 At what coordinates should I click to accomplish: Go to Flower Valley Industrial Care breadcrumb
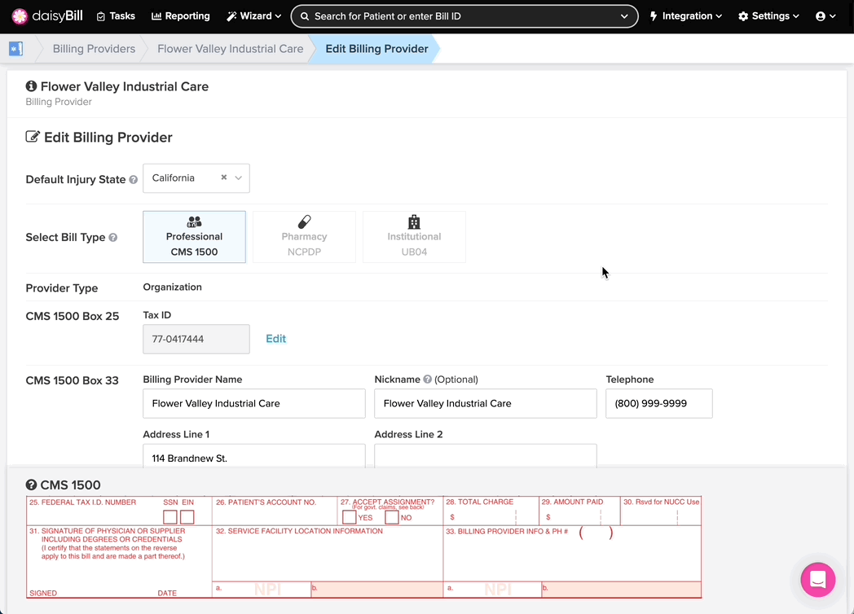[231, 49]
